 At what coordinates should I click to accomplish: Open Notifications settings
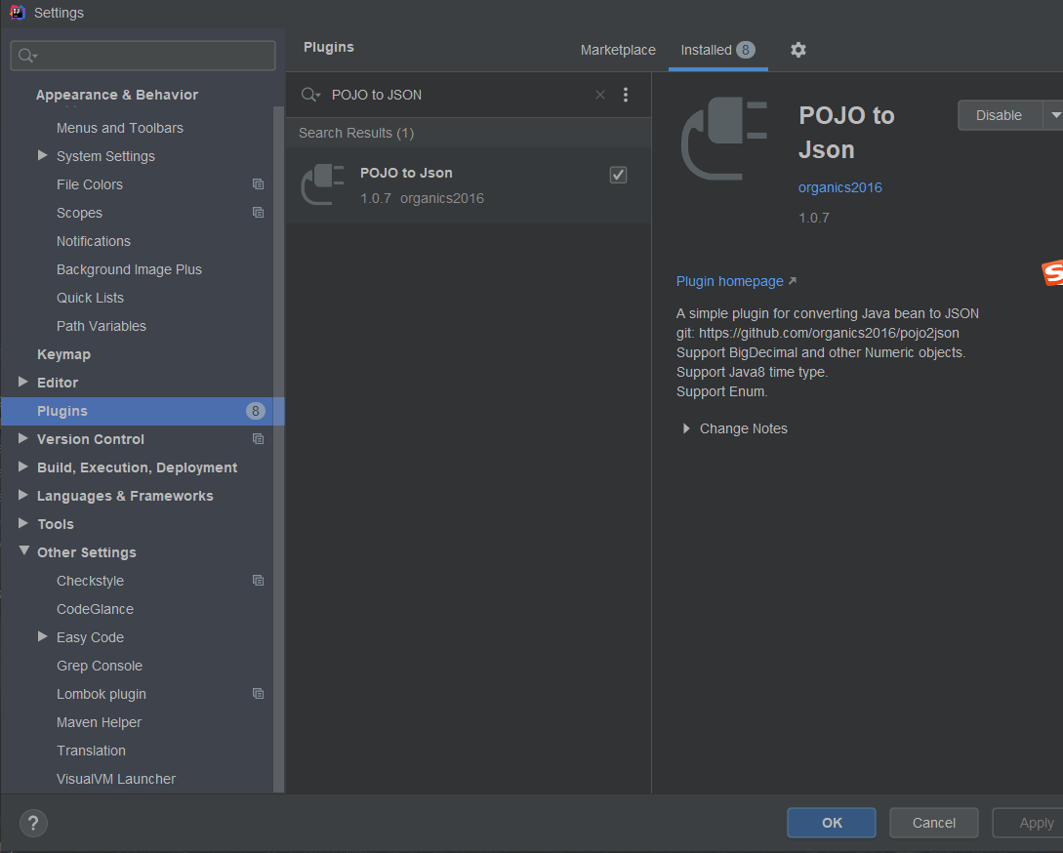pyautogui.click(x=94, y=241)
